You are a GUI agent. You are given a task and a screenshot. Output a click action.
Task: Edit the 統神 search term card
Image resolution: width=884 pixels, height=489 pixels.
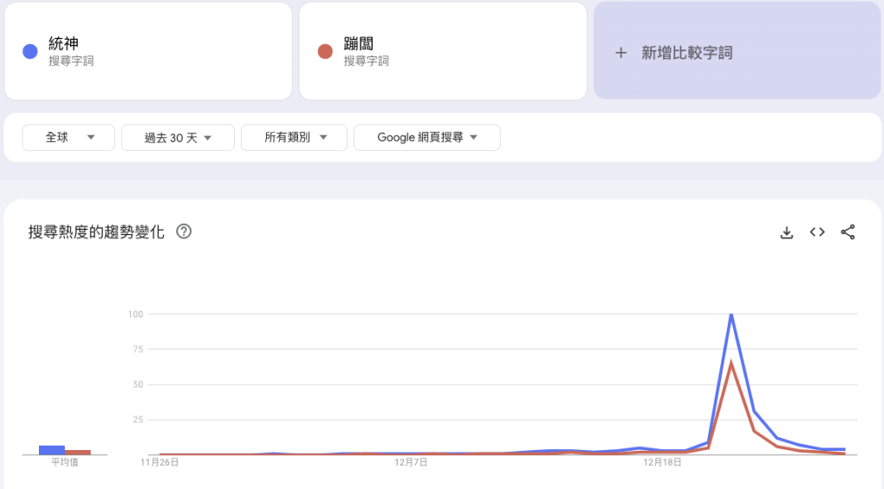(x=148, y=51)
